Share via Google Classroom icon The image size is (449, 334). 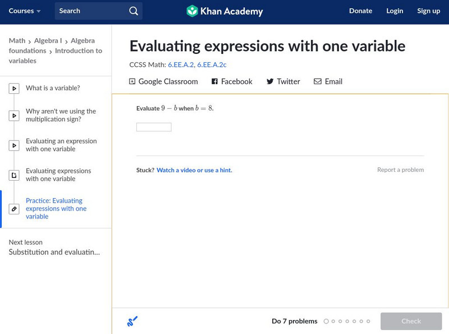pyautogui.click(x=132, y=81)
